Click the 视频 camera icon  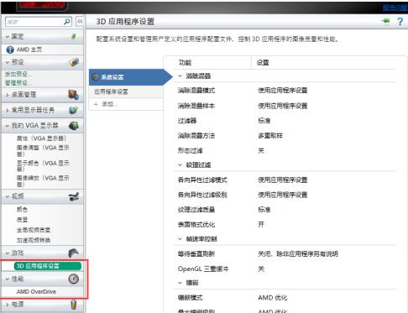tap(74, 196)
